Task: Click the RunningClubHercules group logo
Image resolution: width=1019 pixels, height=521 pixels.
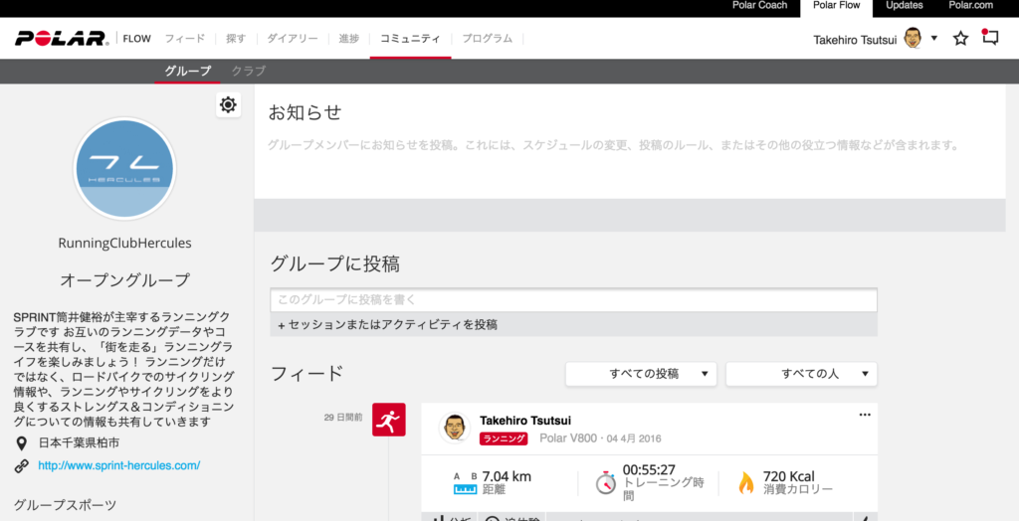Action: tap(124, 169)
